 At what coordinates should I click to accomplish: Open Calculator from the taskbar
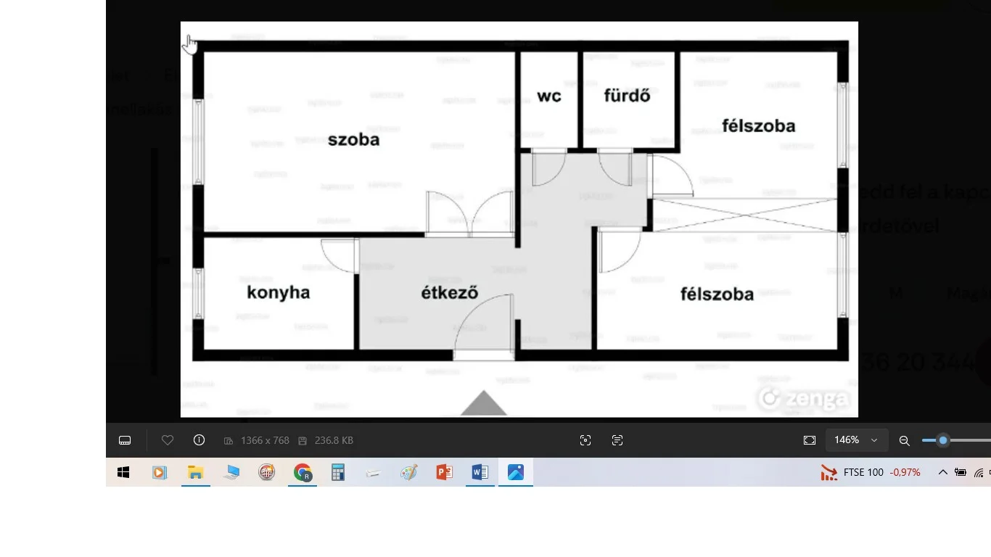coord(338,472)
